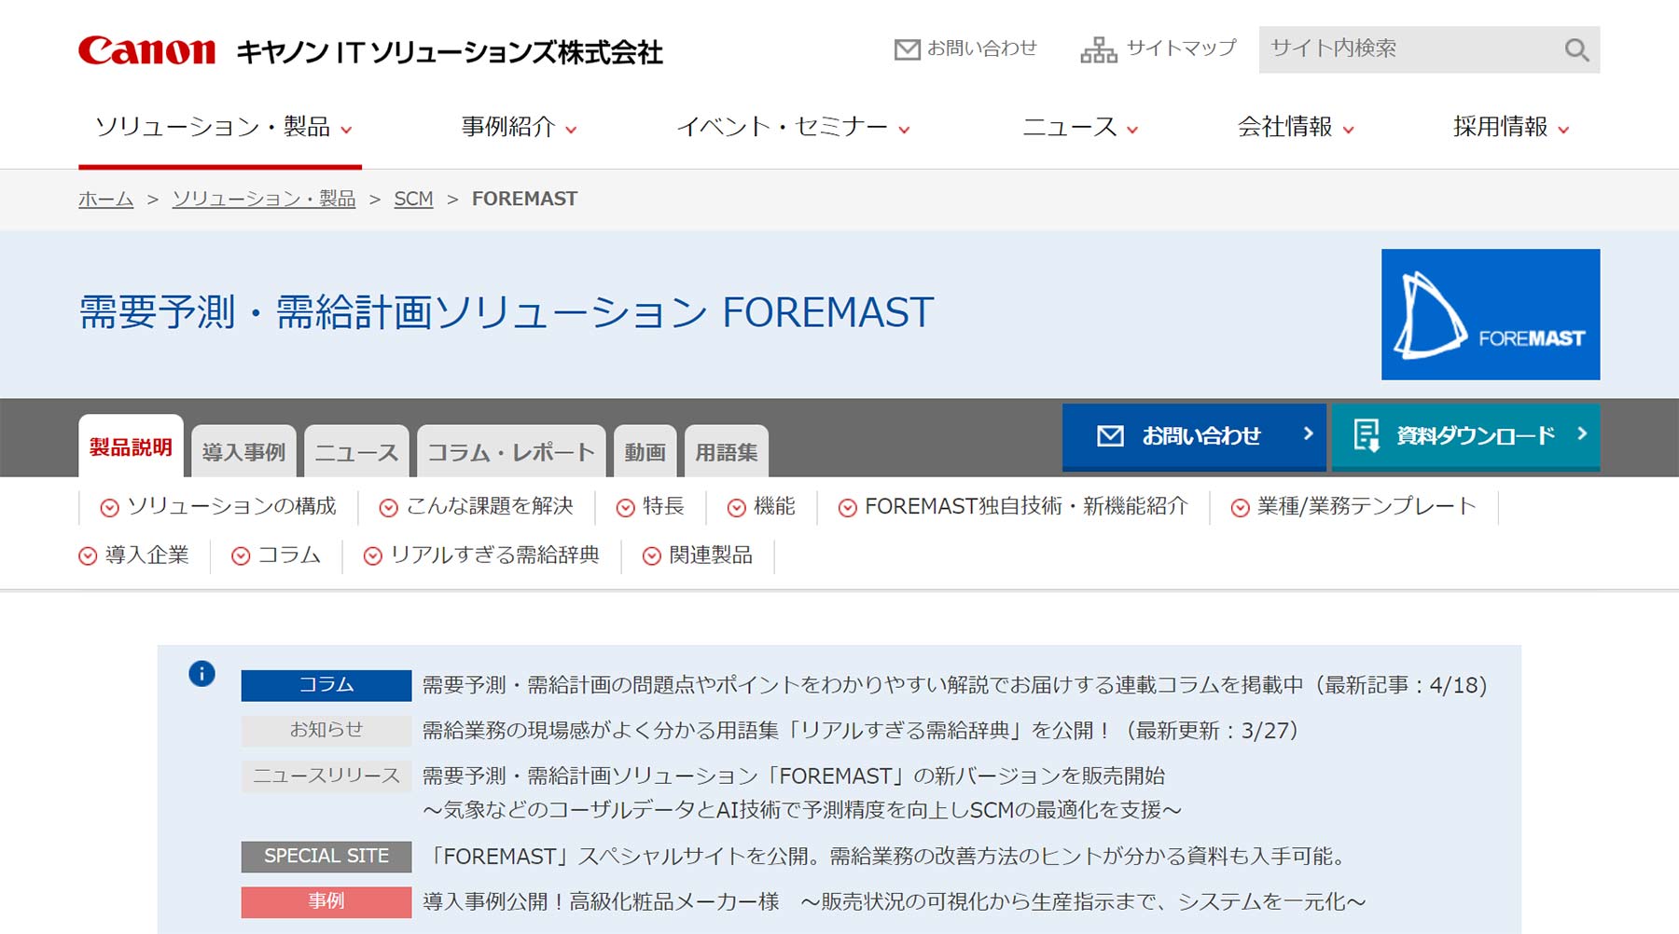Viewport: 1679px width, 934px height.
Task: Expand the ソリューション・製品 menu
Action: coord(222,127)
